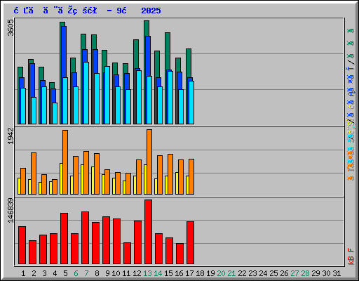Select the orange bar on day 5

click(65, 162)
